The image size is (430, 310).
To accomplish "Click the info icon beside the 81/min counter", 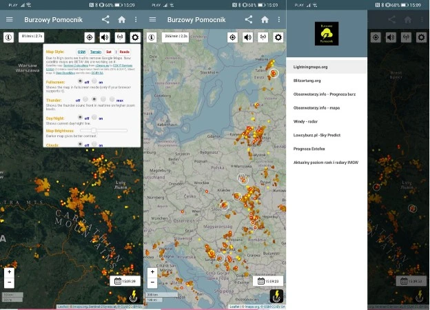I will (9, 37).
